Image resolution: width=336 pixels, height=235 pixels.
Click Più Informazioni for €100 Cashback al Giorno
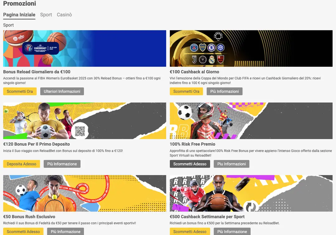click(224, 91)
